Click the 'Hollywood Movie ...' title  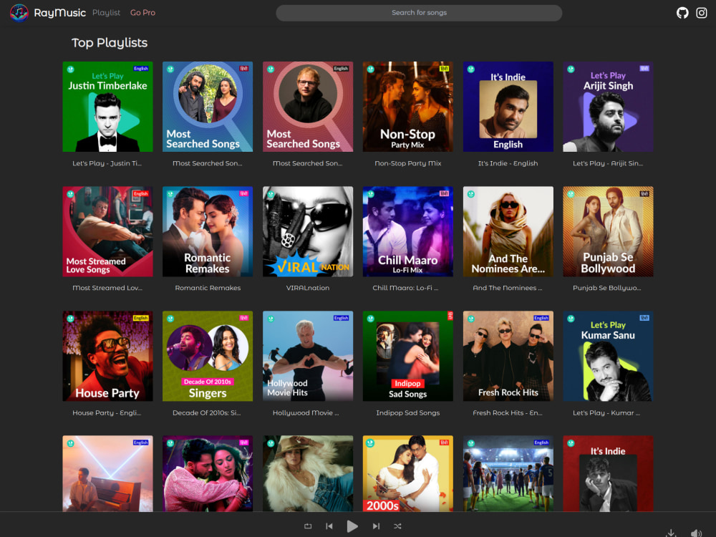pyautogui.click(x=306, y=413)
